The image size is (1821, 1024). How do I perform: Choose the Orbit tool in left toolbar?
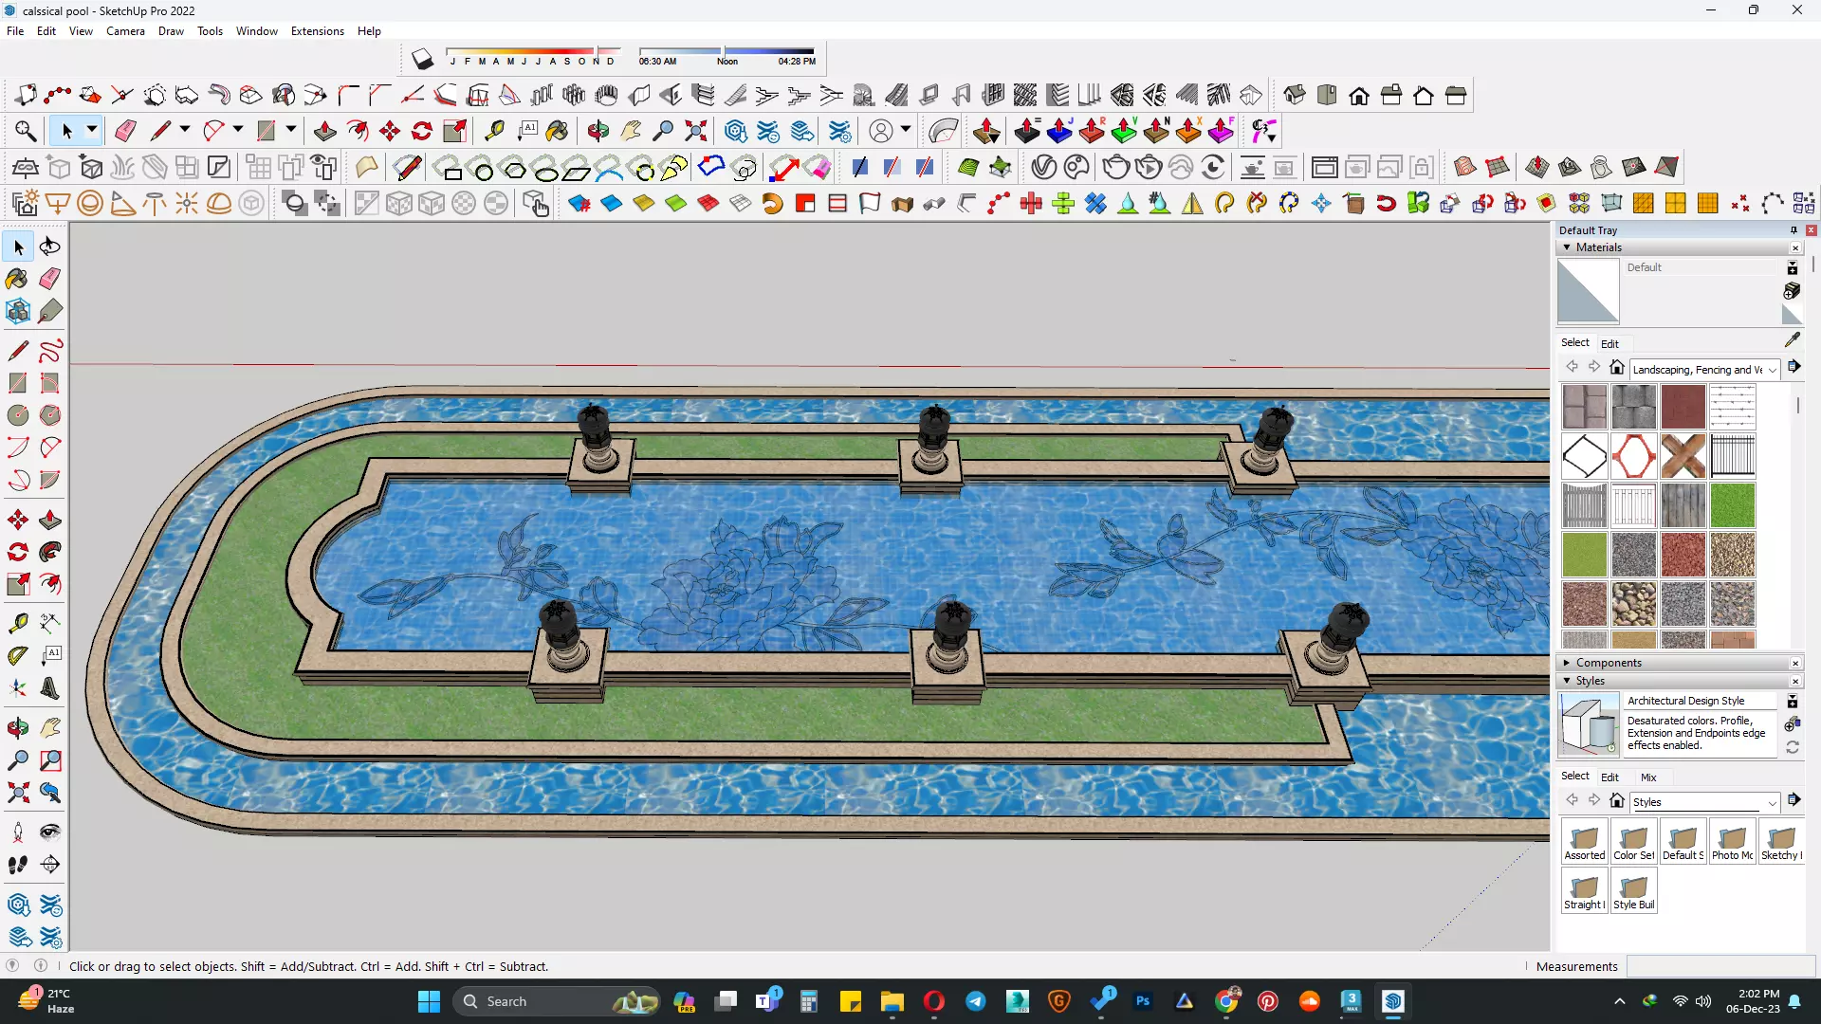tap(17, 728)
